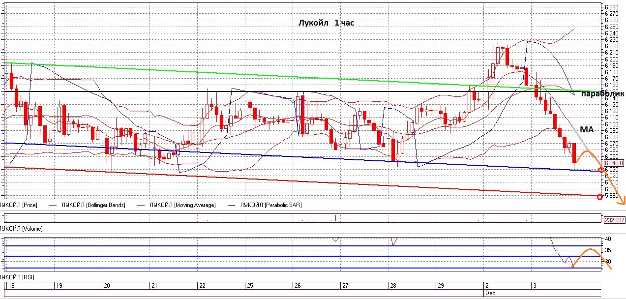626x299 pixels.
Task: Click price axis value 6 020
Action: [x=612, y=176]
